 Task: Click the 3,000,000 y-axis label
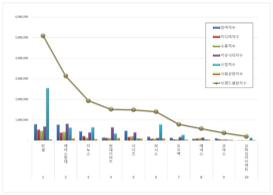point(21,78)
